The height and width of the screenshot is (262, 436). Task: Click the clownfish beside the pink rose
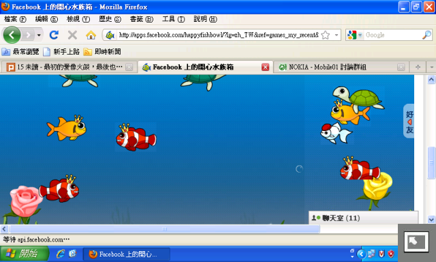(x=59, y=189)
